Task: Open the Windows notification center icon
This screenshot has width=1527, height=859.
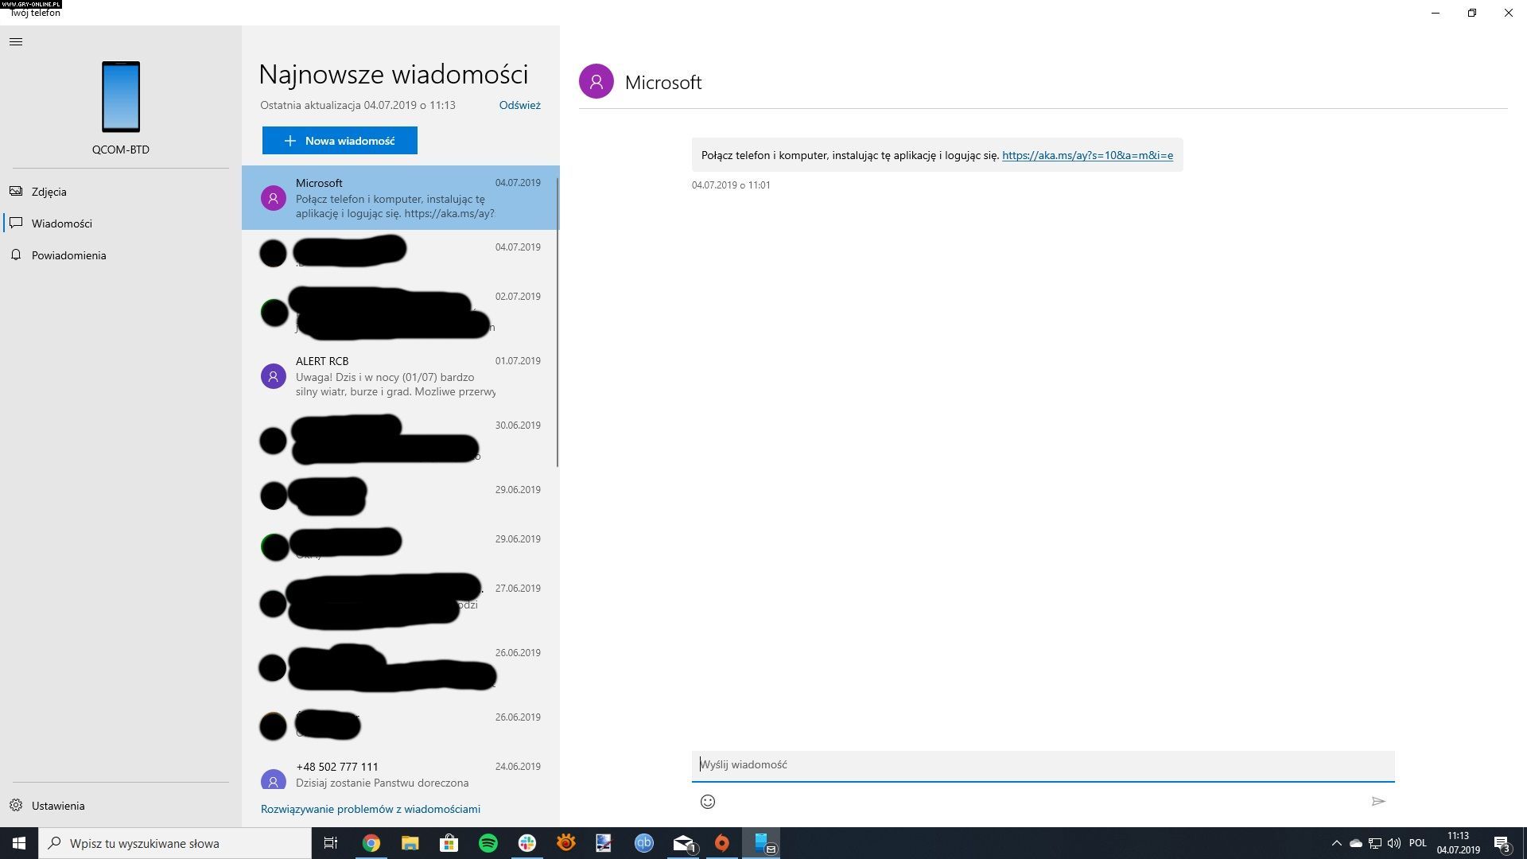Action: point(1502,843)
